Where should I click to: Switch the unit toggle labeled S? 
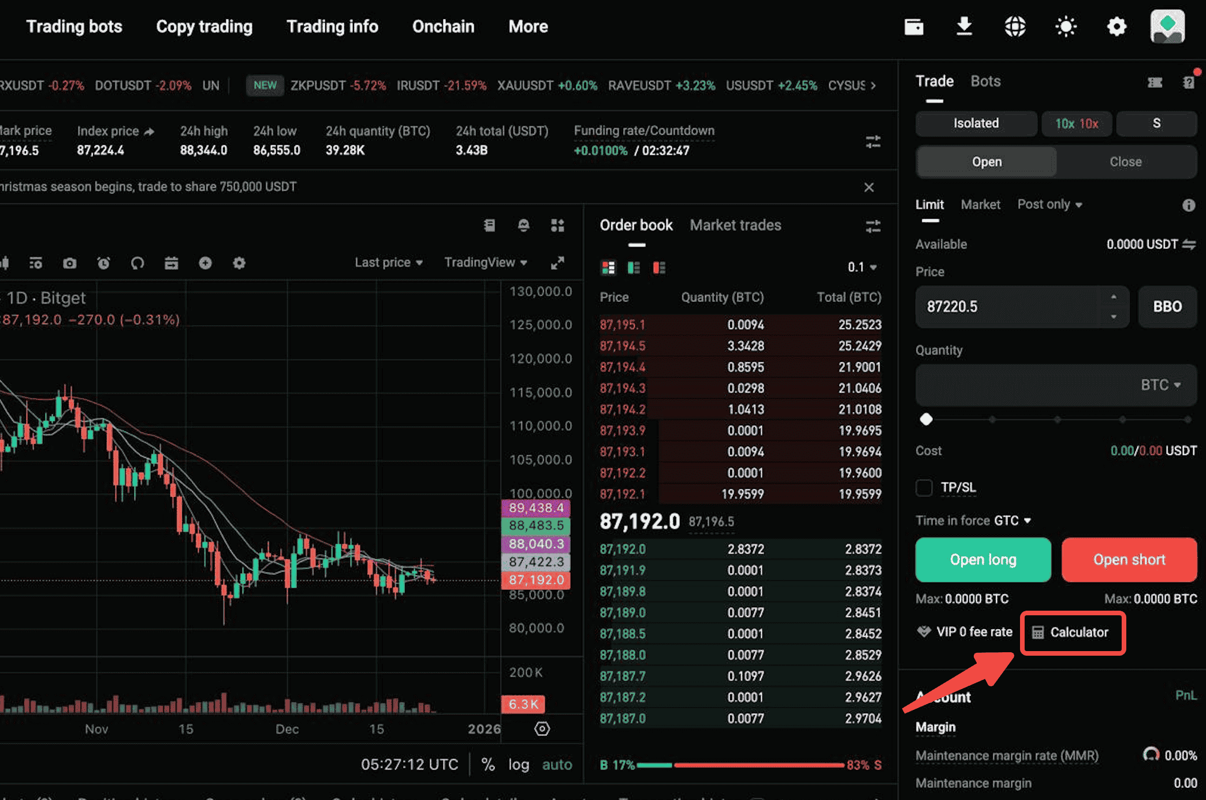(x=1156, y=123)
